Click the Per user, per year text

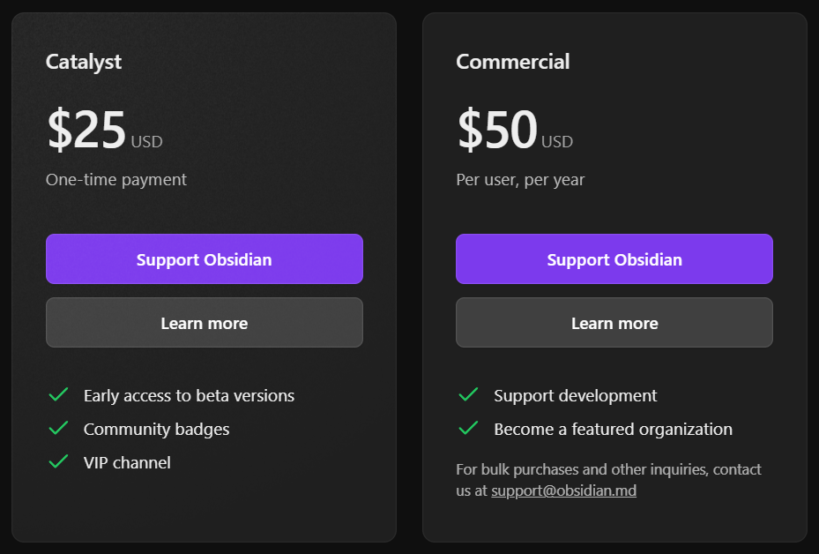coord(520,180)
